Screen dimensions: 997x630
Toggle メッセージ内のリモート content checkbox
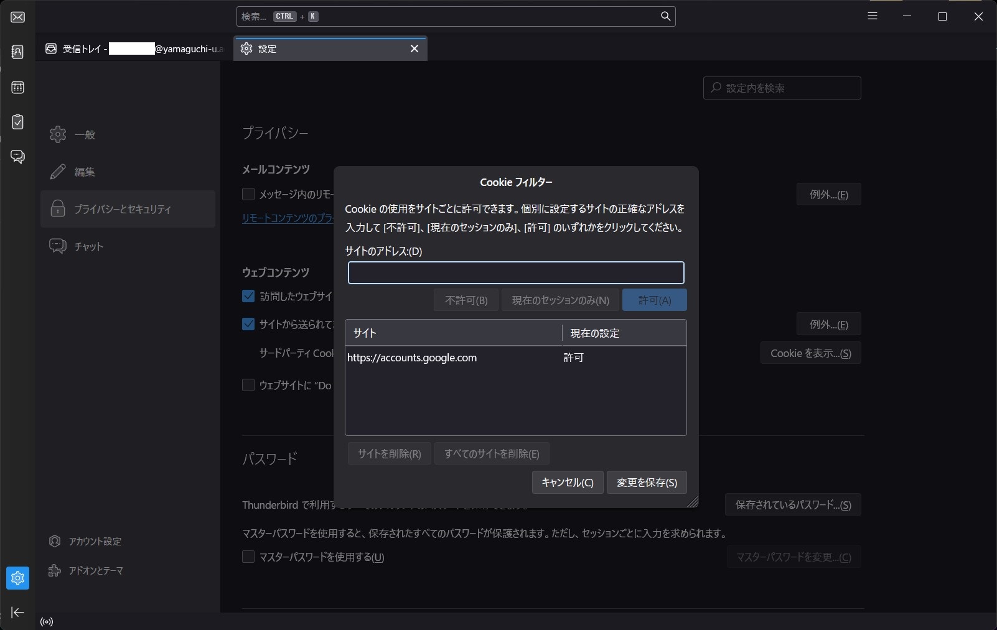(248, 194)
